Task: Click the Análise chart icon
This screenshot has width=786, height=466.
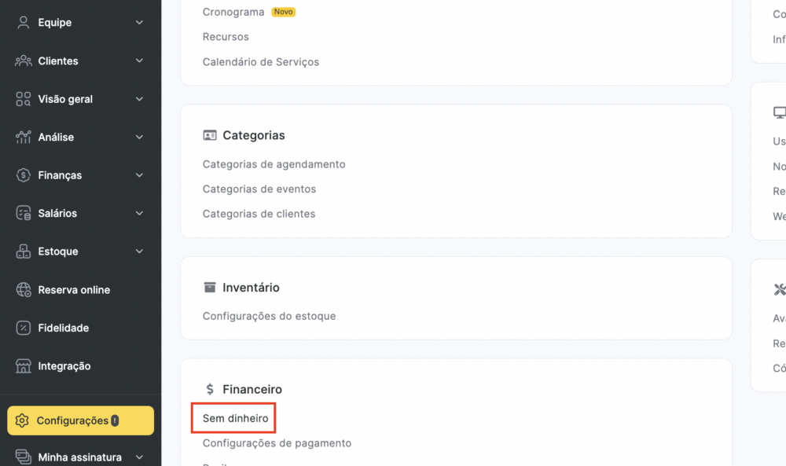Action: click(x=23, y=137)
